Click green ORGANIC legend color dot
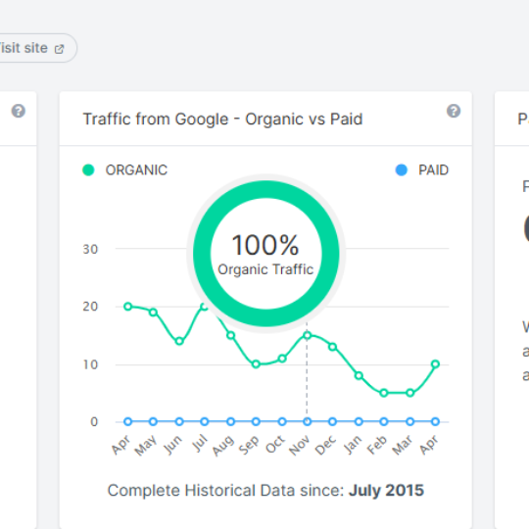The width and height of the screenshot is (529, 529). (x=88, y=170)
